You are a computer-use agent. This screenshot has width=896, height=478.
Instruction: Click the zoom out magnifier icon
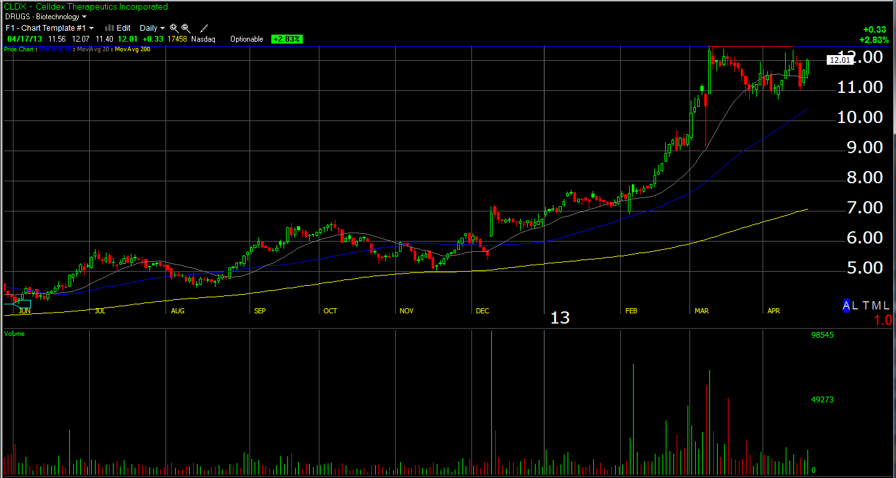185,28
